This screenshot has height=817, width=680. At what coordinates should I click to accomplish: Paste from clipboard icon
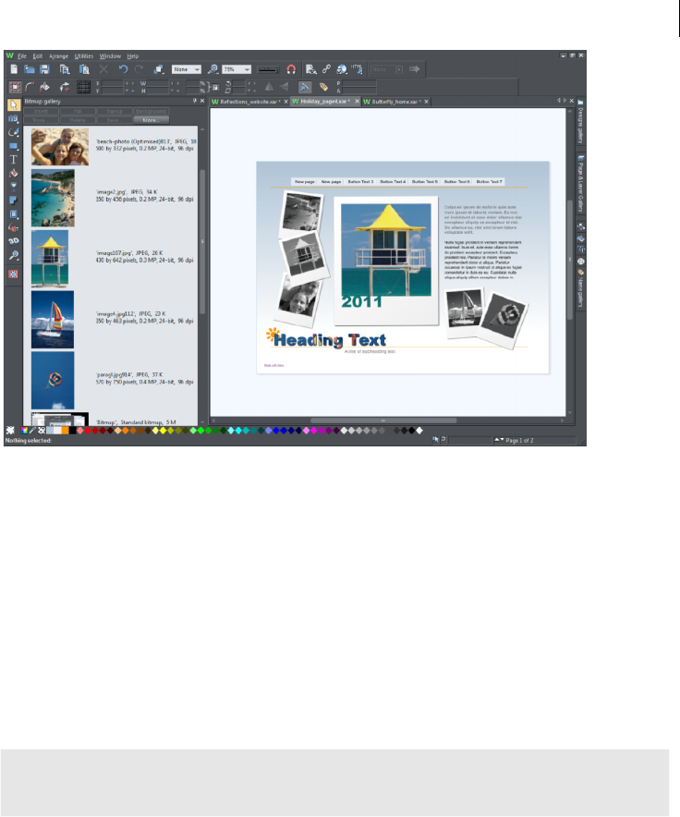click(x=84, y=69)
